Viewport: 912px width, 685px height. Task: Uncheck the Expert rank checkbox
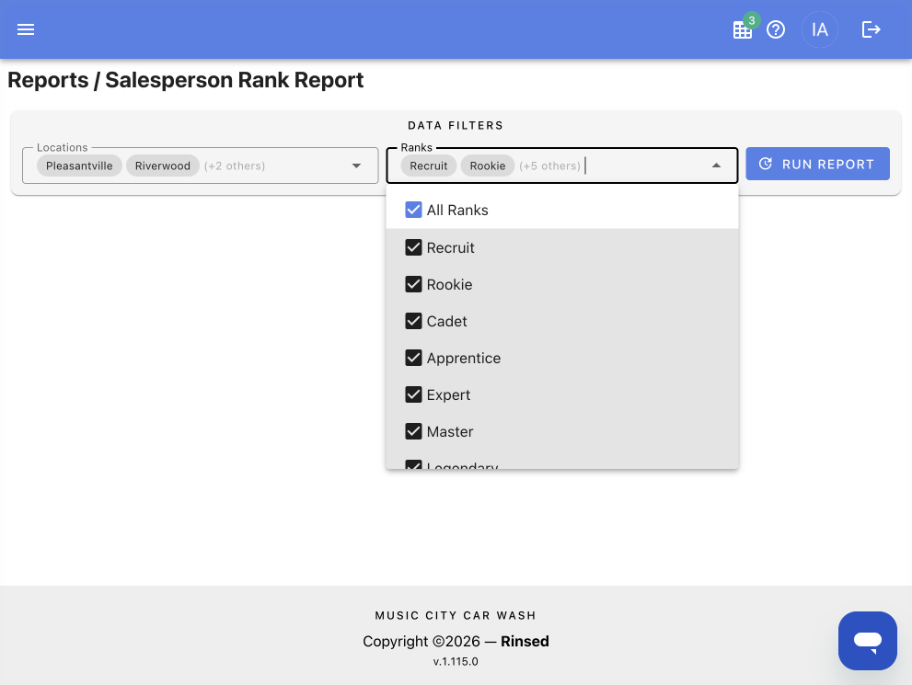click(x=413, y=394)
